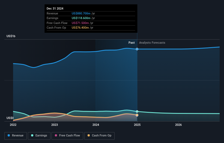
Task: Click the Earnings row label in tooltip
Action: 52,18
